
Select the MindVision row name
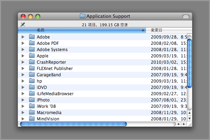(48, 119)
